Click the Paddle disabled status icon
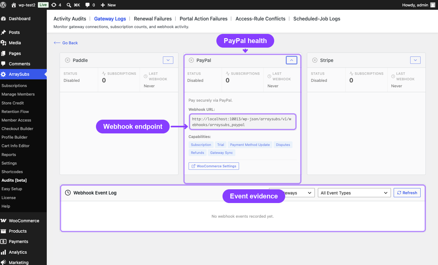 click(68, 60)
